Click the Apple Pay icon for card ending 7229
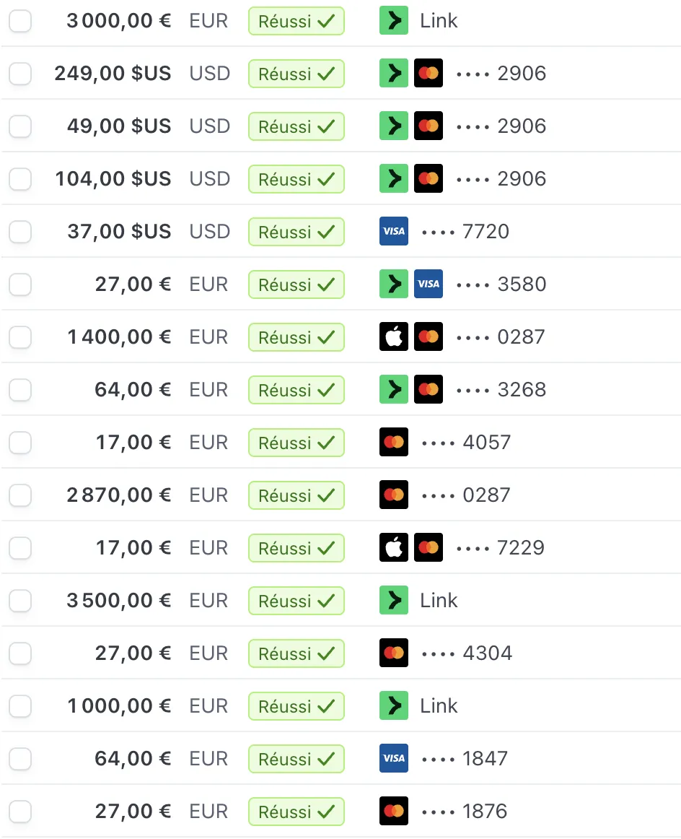 coord(394,547)
